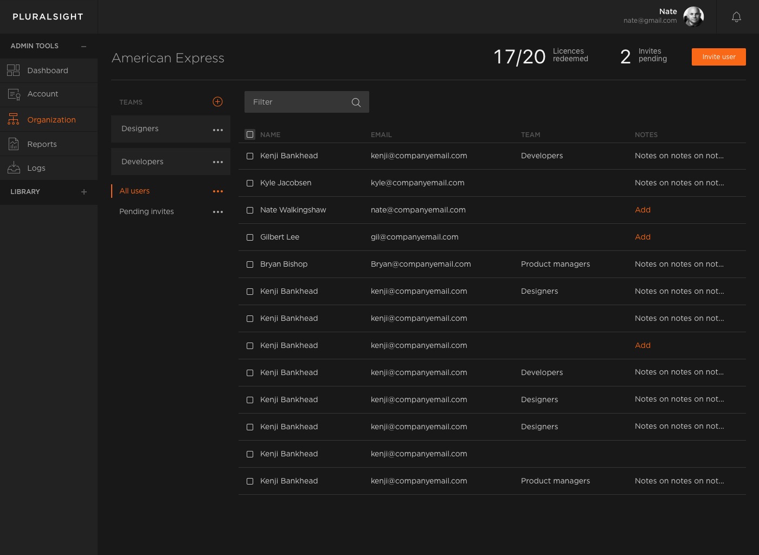Add a note for Gilbert Lee
Image resolution: width=759 pixels, height=555 pixels.
pyautogui.click(x=642, y=237)
